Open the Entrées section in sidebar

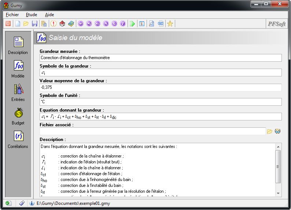click(18, 93)
